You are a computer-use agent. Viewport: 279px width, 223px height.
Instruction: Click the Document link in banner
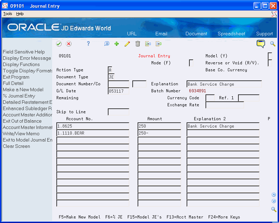tap(196, 34)
